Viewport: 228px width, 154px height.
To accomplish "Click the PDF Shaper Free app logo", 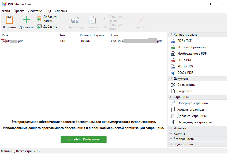I will (5, 4).
